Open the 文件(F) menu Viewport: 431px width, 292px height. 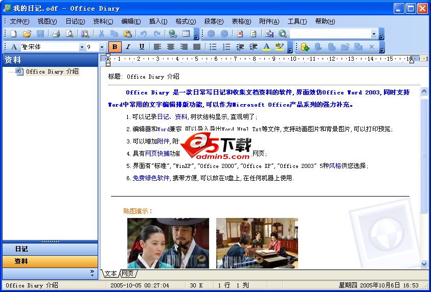19,21
